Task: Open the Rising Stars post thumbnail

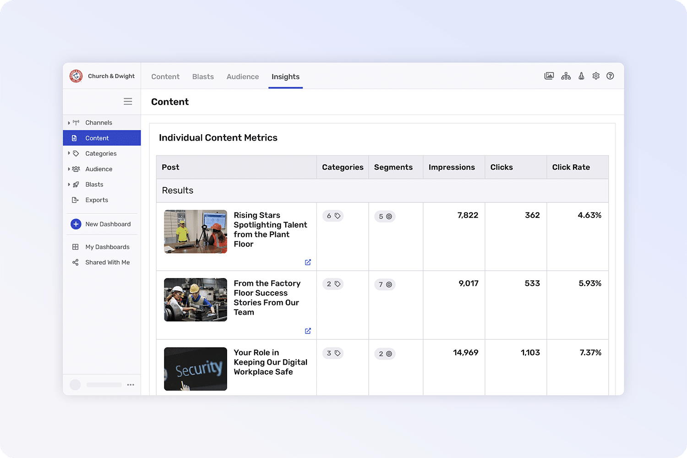Action: coord(196,232)
